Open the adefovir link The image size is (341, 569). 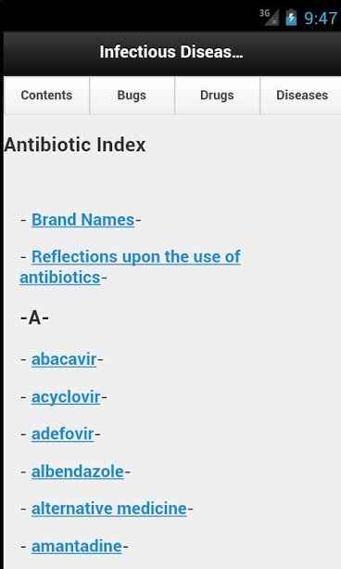coord(63,434)
